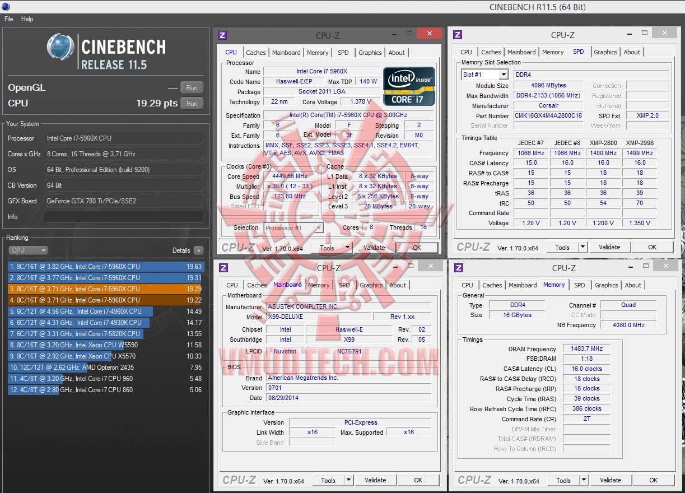Switch to the Caches tab in CPU-Z
This screenshot has width=685, height=493.
pyautogui.click(x=256, y=52)
